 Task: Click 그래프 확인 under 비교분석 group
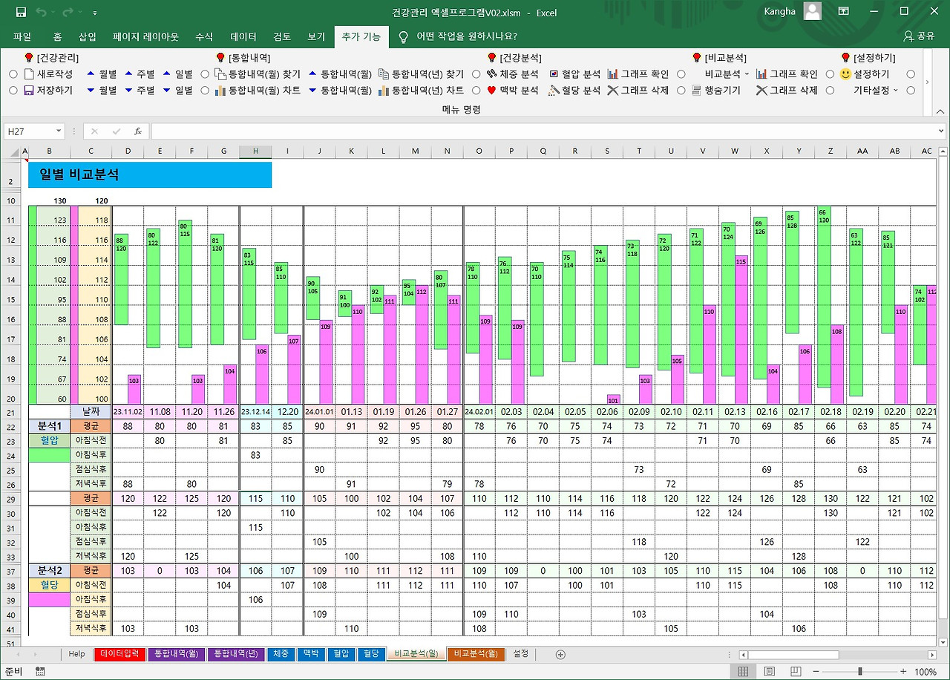click(x=787, y=74)
